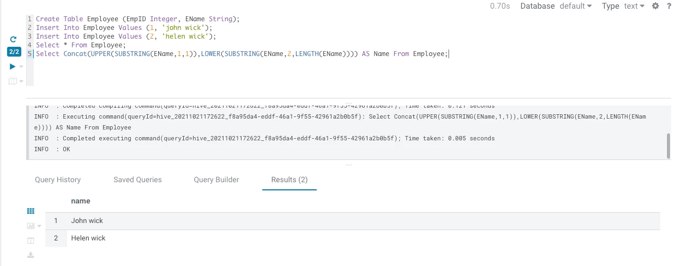
Task: Expand the dropdown beside the explain map icon
Action: [x=21, y=82]
